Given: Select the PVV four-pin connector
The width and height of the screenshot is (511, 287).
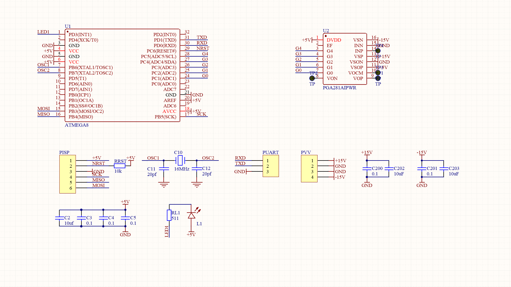Looking at the screenshot, I should pos(309,168).
